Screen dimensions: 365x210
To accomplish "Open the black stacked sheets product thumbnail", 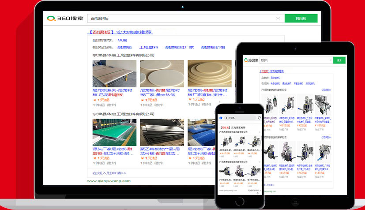I will tap(162, 132).
